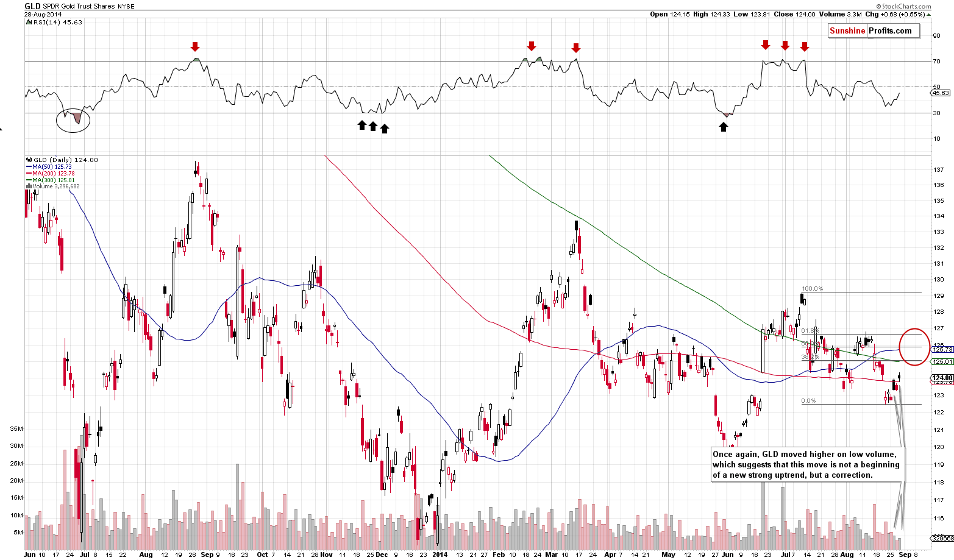Click the 0.0% Fibonacci level label

pos(808,401)
